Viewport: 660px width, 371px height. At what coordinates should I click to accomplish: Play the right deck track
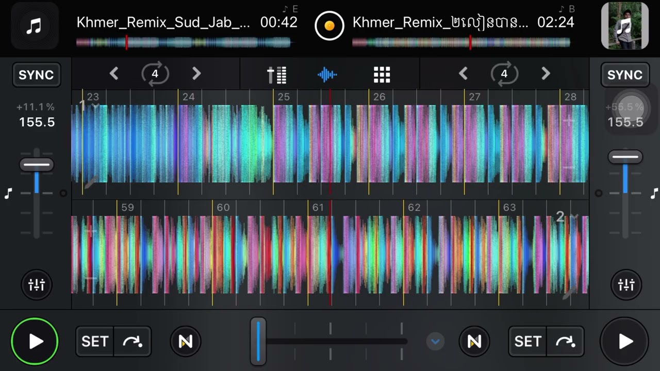click(624, 341)
